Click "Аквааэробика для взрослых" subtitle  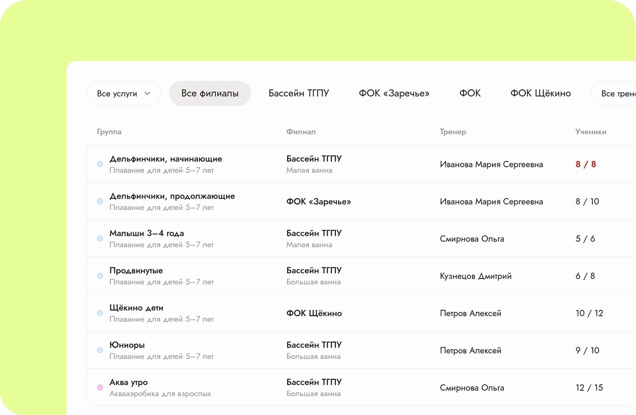[160, 394]
